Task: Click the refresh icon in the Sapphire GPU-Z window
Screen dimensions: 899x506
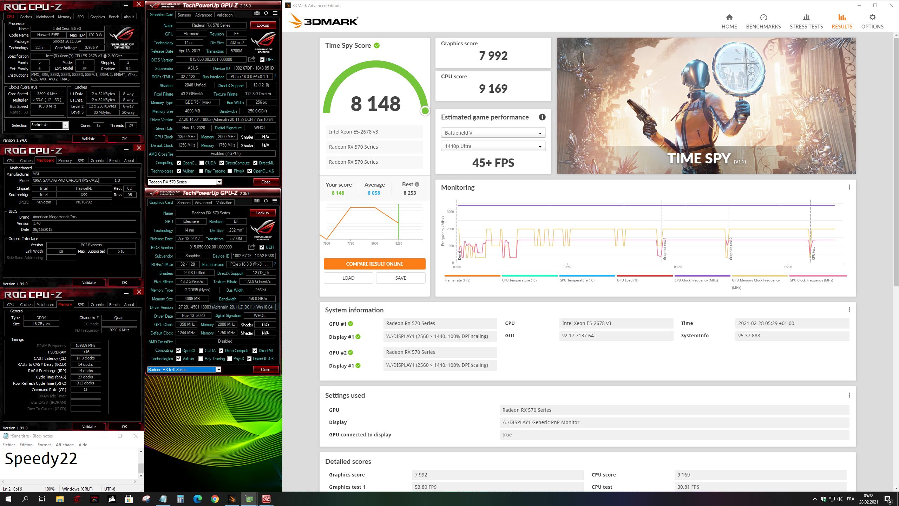Action: pos(265,201)
